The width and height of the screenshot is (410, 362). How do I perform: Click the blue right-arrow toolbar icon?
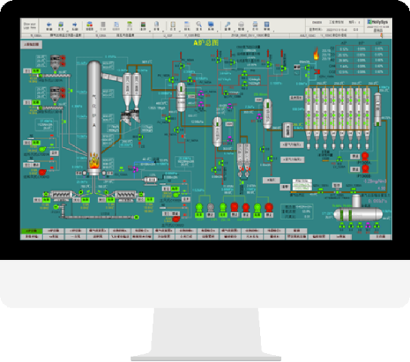(x=75, y=24)
